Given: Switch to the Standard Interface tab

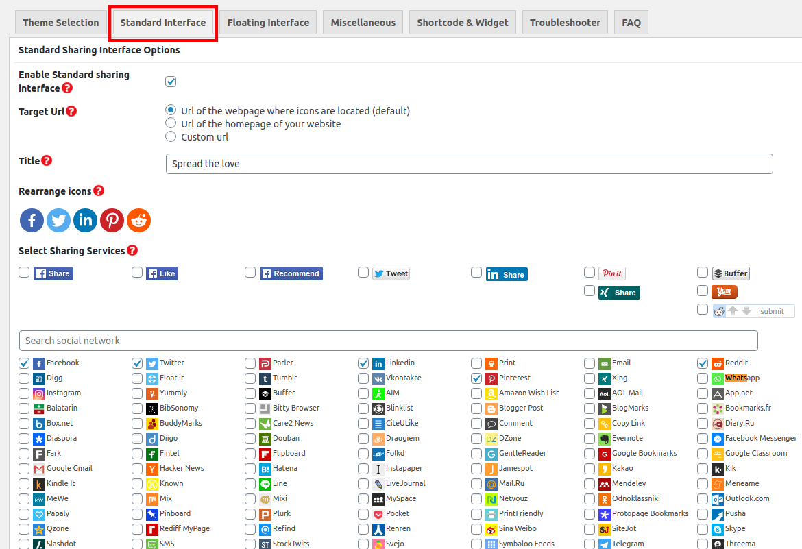Looking at the screenshot, I should click(163, 23).
